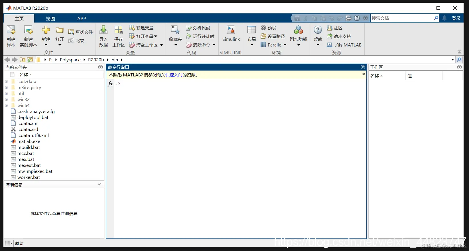This screenshot has width=469, height=251.
Task: Click the New Script (新建脚本) icon
Action: tap(11, 30)
